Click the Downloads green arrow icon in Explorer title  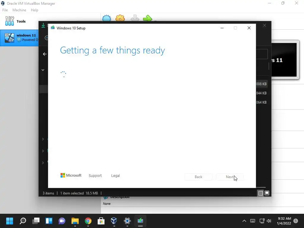43,25
